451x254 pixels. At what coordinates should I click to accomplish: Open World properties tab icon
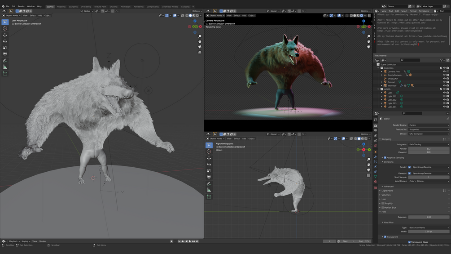[375, 146]
